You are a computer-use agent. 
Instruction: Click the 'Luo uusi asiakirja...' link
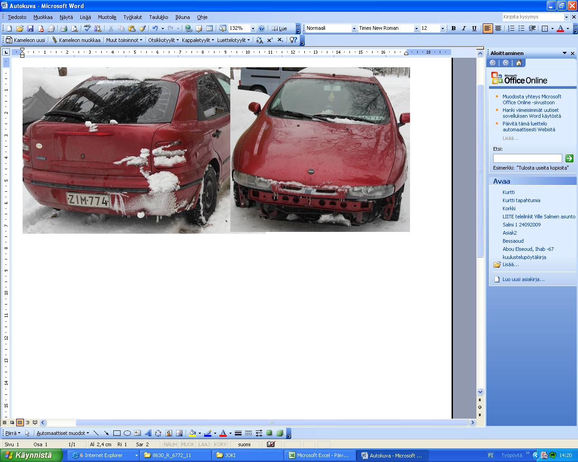pos(523,279)
